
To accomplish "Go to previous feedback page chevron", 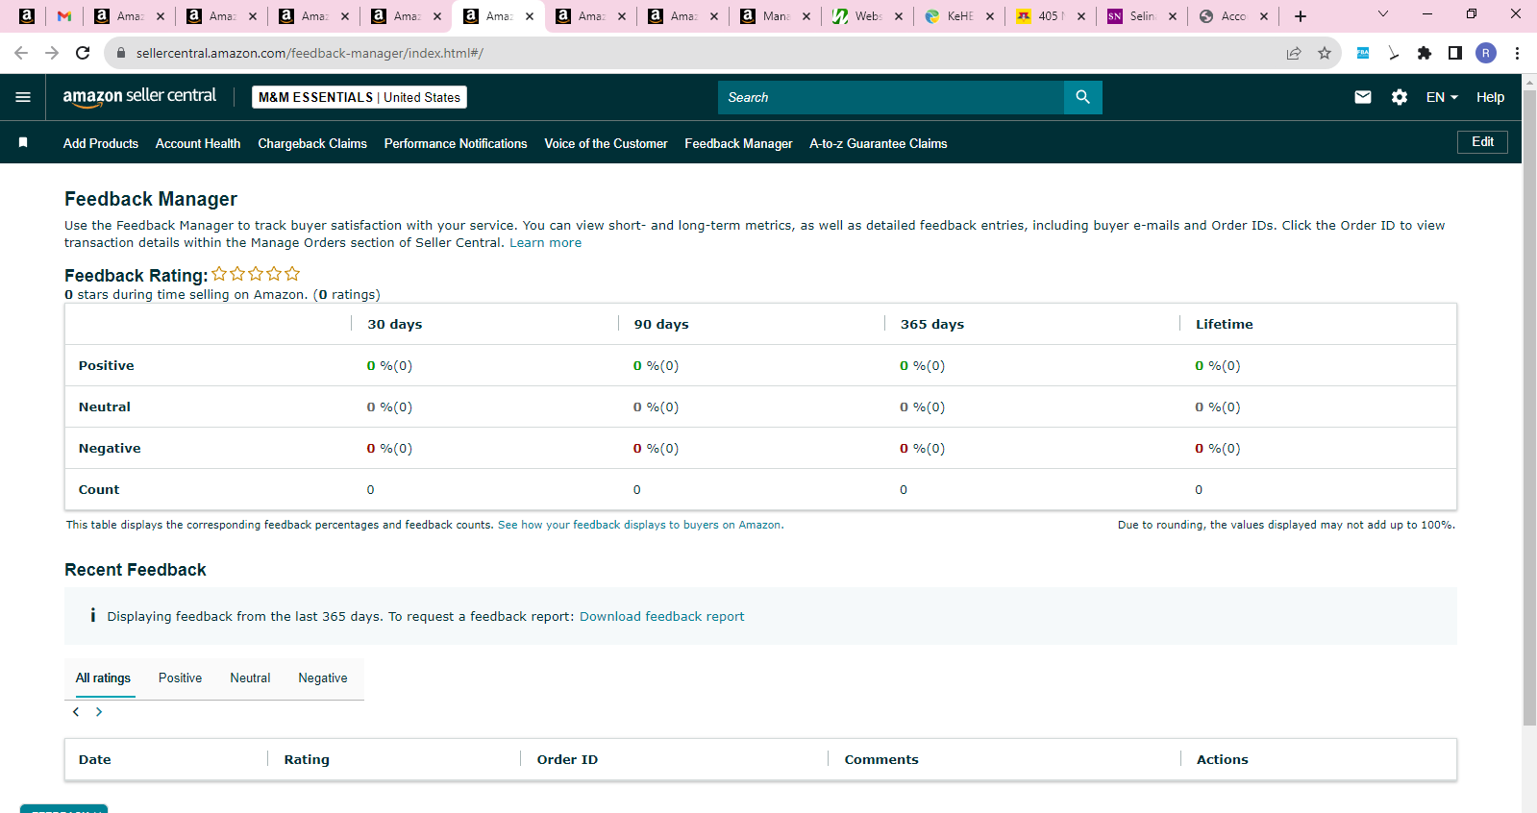I will click(x=76, y=712).
